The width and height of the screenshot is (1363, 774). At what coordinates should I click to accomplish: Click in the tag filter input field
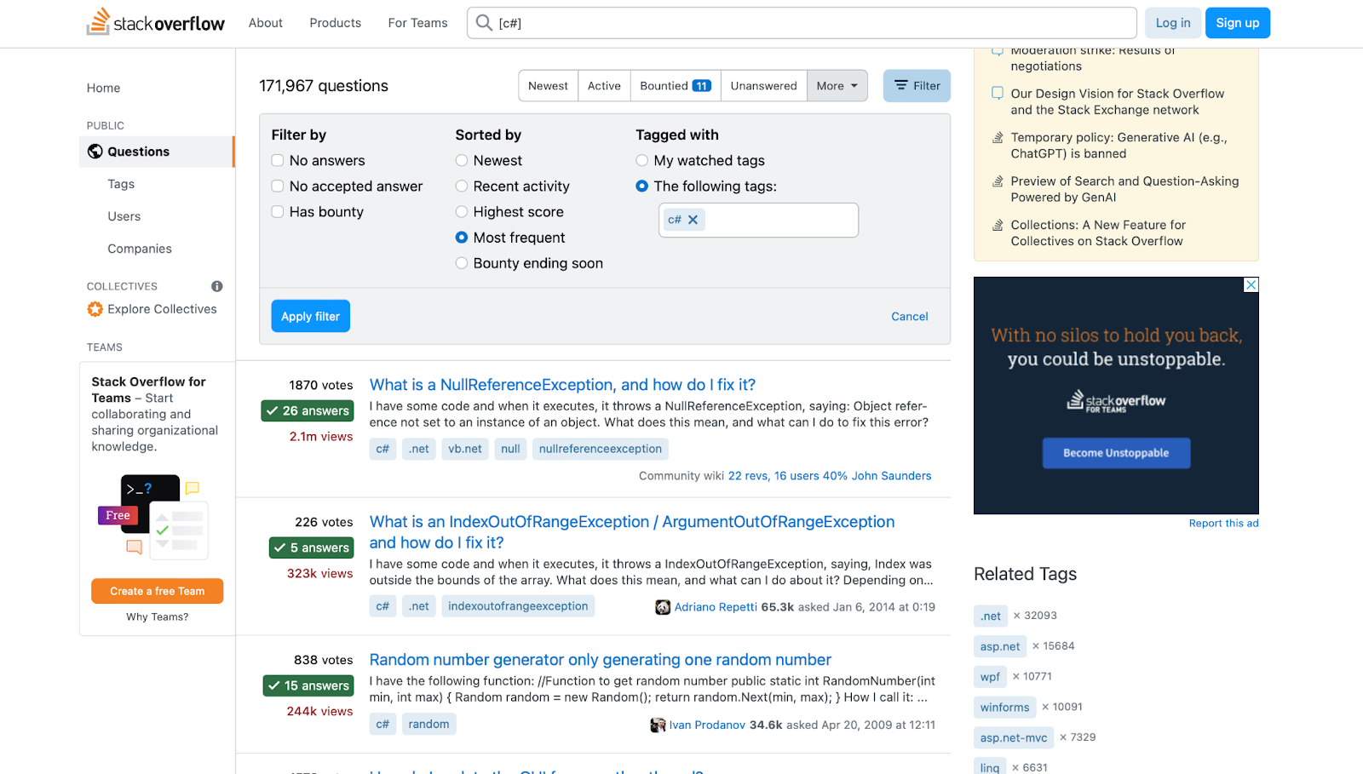coord(779,220)
